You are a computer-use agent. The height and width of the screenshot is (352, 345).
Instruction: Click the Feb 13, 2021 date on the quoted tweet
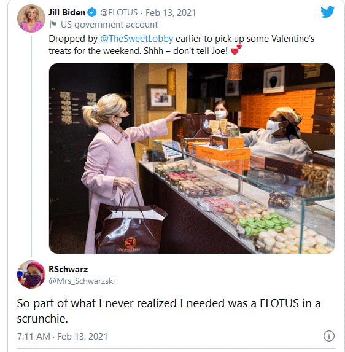coord(171,12)
